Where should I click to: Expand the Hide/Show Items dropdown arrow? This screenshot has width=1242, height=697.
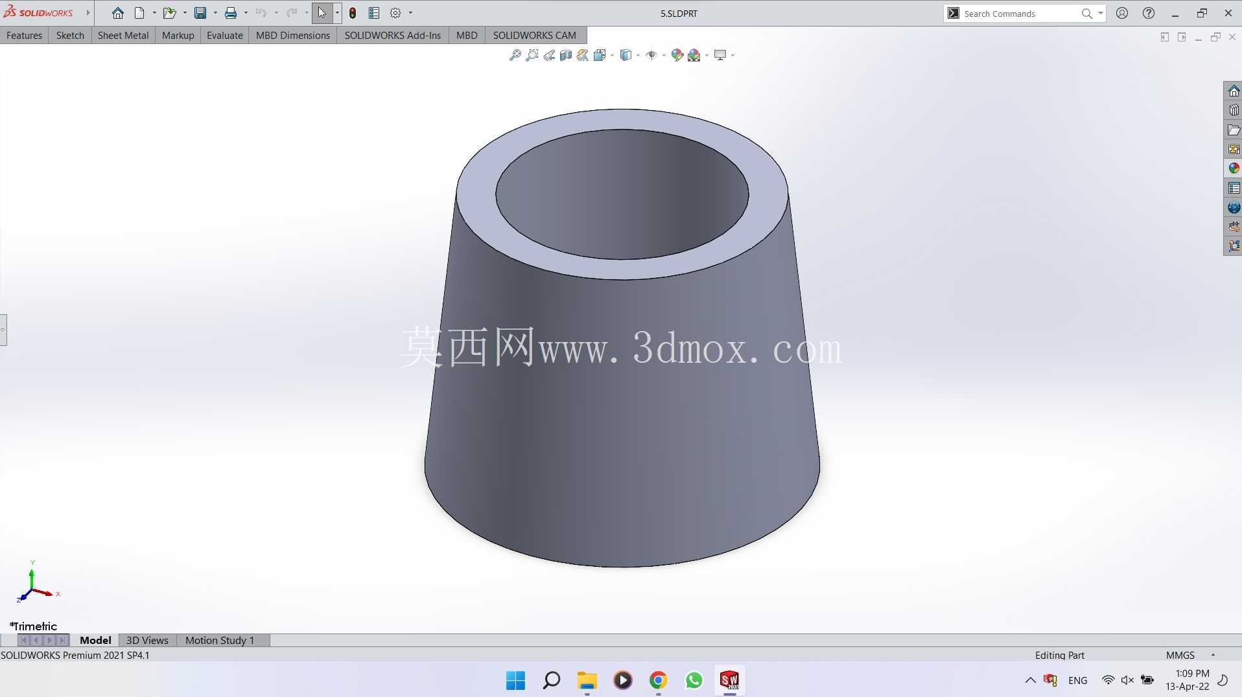point(664,55)
